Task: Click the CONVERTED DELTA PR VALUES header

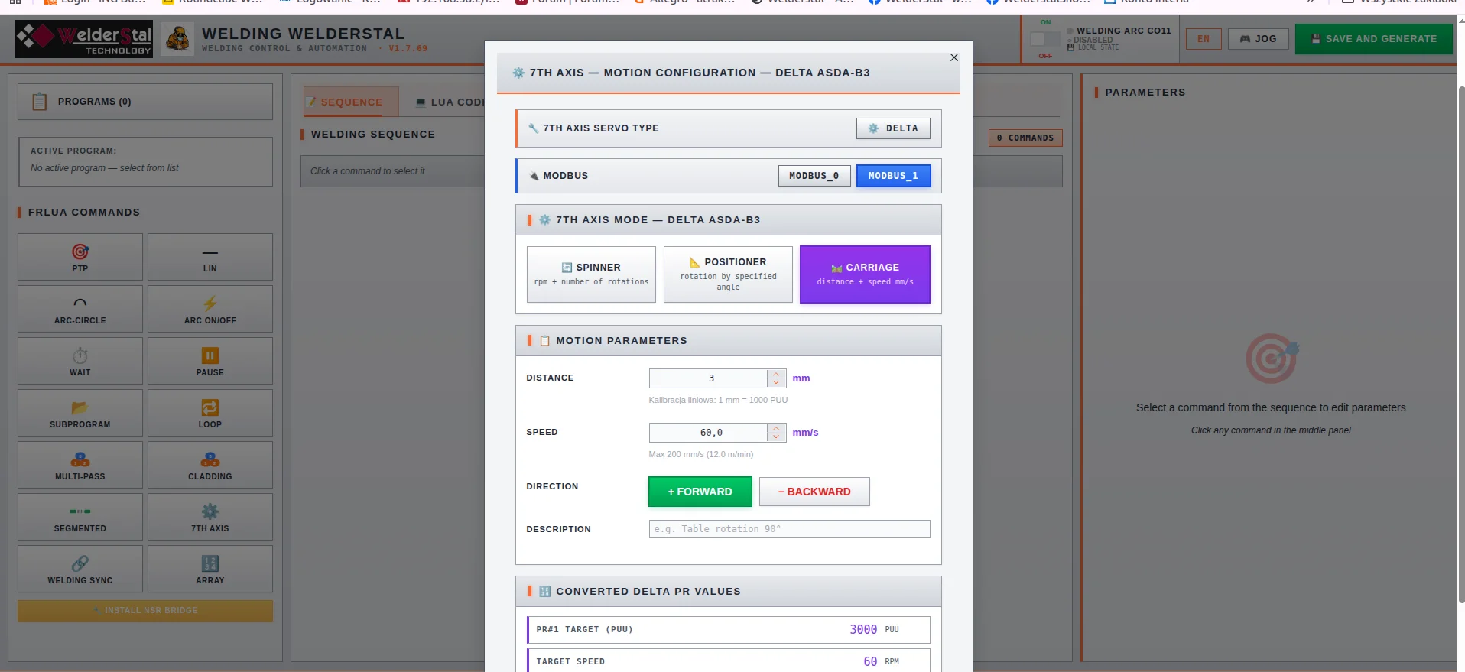Action: [729, 592]
